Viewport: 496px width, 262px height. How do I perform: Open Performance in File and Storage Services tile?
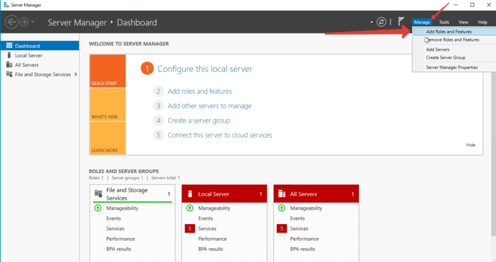click(121, 239)
